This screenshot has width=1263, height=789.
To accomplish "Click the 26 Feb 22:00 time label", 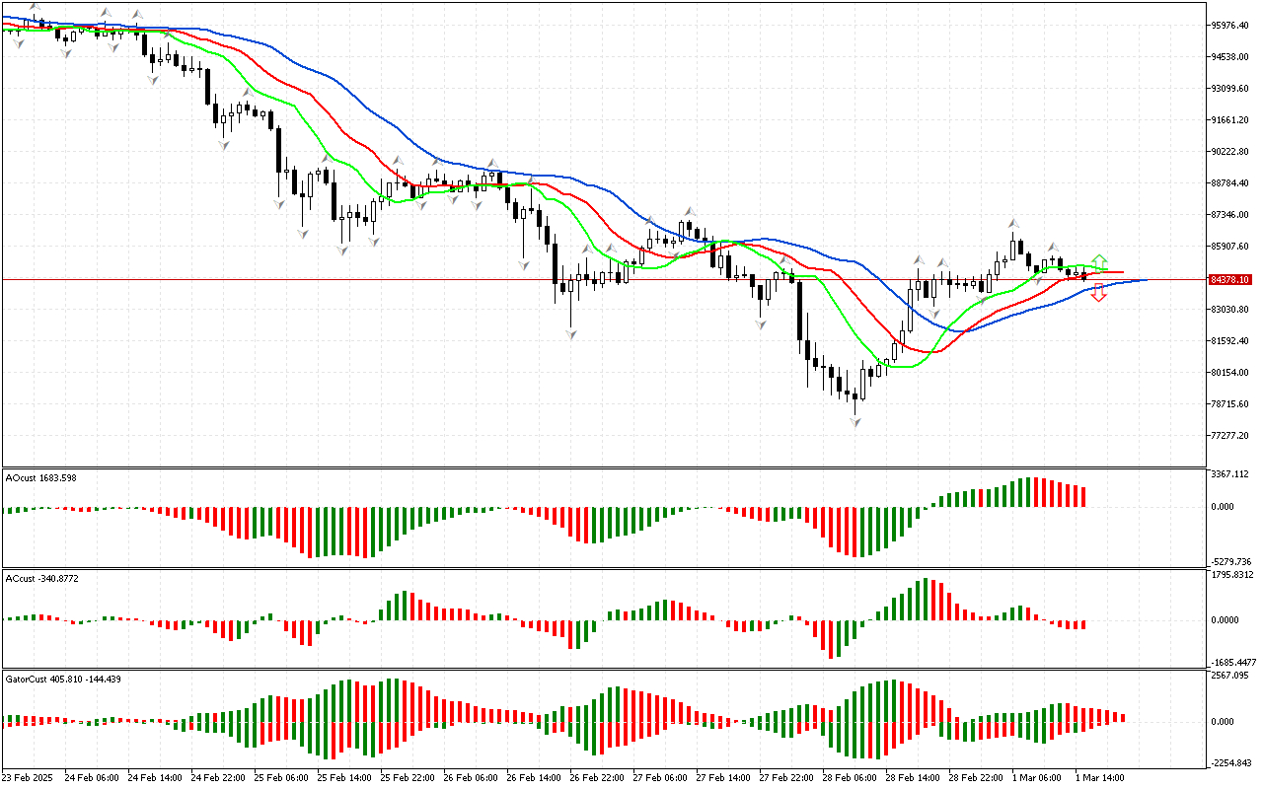I will [597, 778].
